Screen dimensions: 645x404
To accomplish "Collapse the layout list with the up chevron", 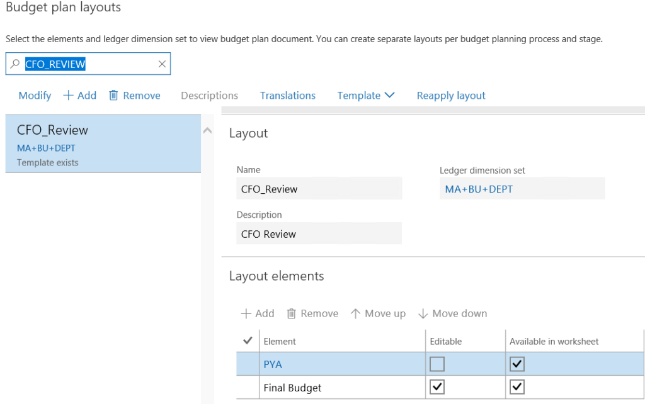I will click(x=207, y=129).
